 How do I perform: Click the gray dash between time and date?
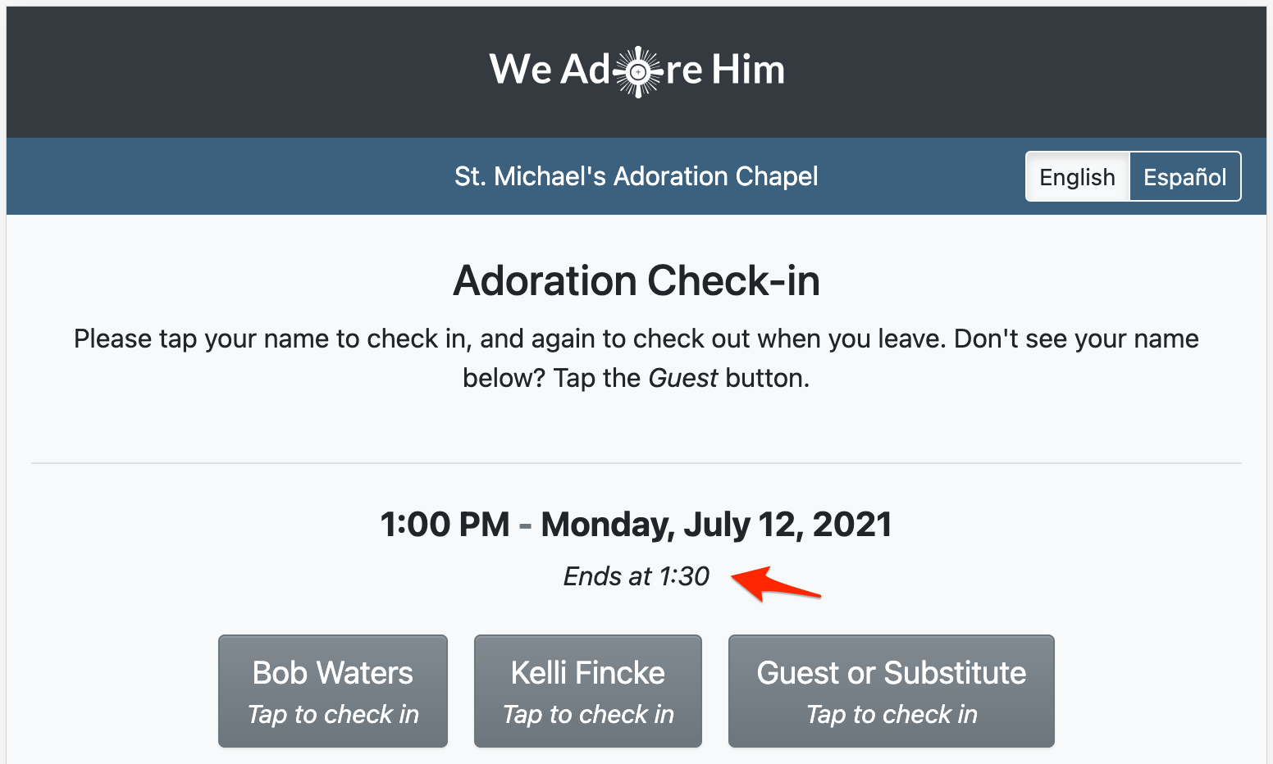click(525, 525)
